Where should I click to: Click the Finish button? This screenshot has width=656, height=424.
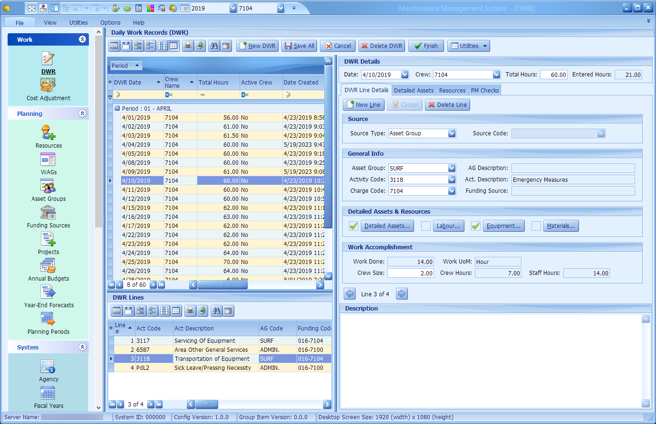click(x=426, y=46)
